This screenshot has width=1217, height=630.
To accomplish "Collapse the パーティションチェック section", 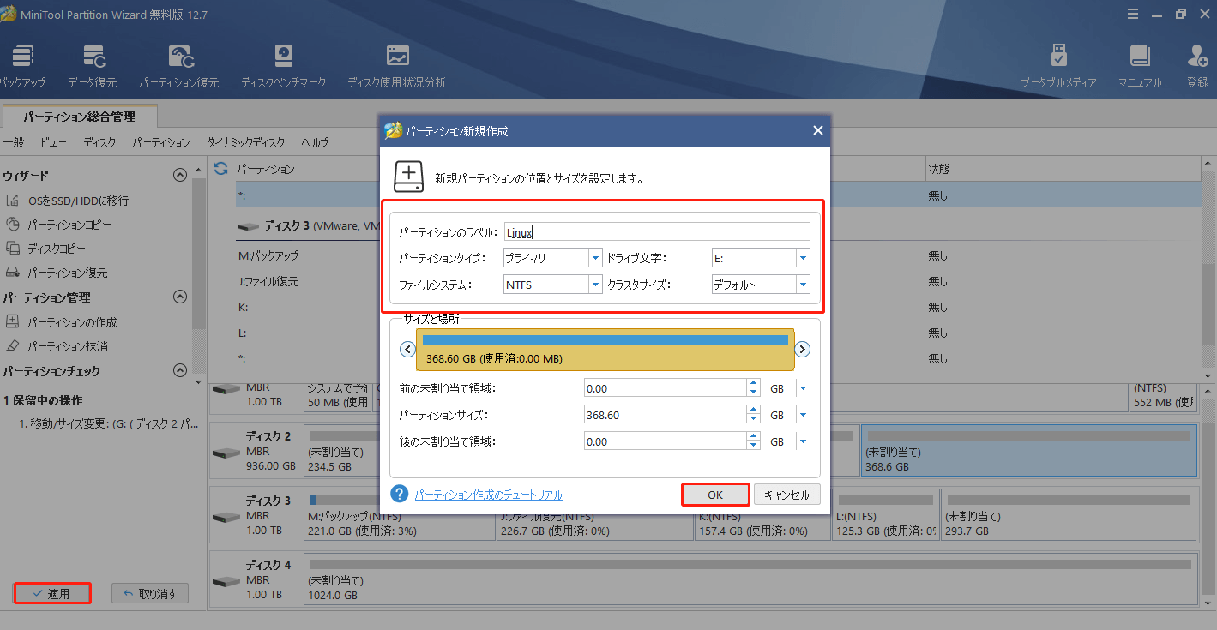I will [x=179, y=371].
